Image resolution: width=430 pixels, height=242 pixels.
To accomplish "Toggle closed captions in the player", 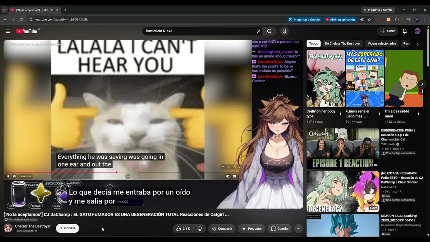I will click(x=234, y=176).
